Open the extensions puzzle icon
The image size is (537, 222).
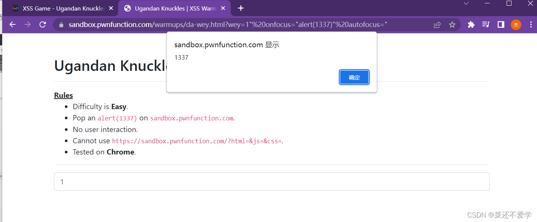[x=471, y=25]
